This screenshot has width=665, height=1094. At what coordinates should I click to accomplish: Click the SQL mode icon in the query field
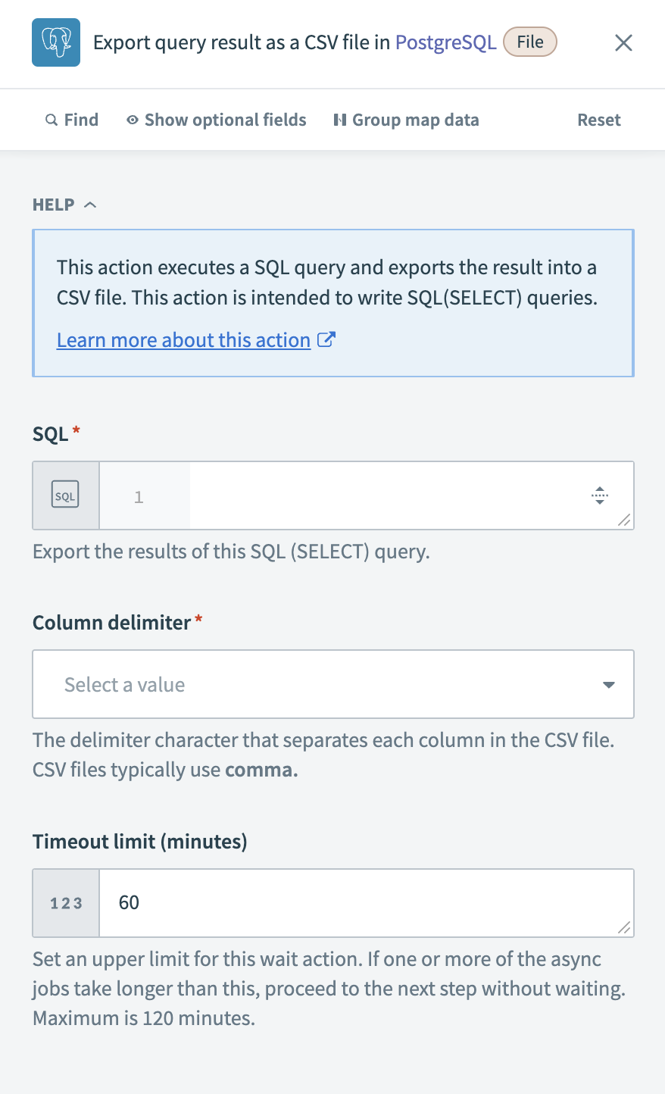(65, 495)
